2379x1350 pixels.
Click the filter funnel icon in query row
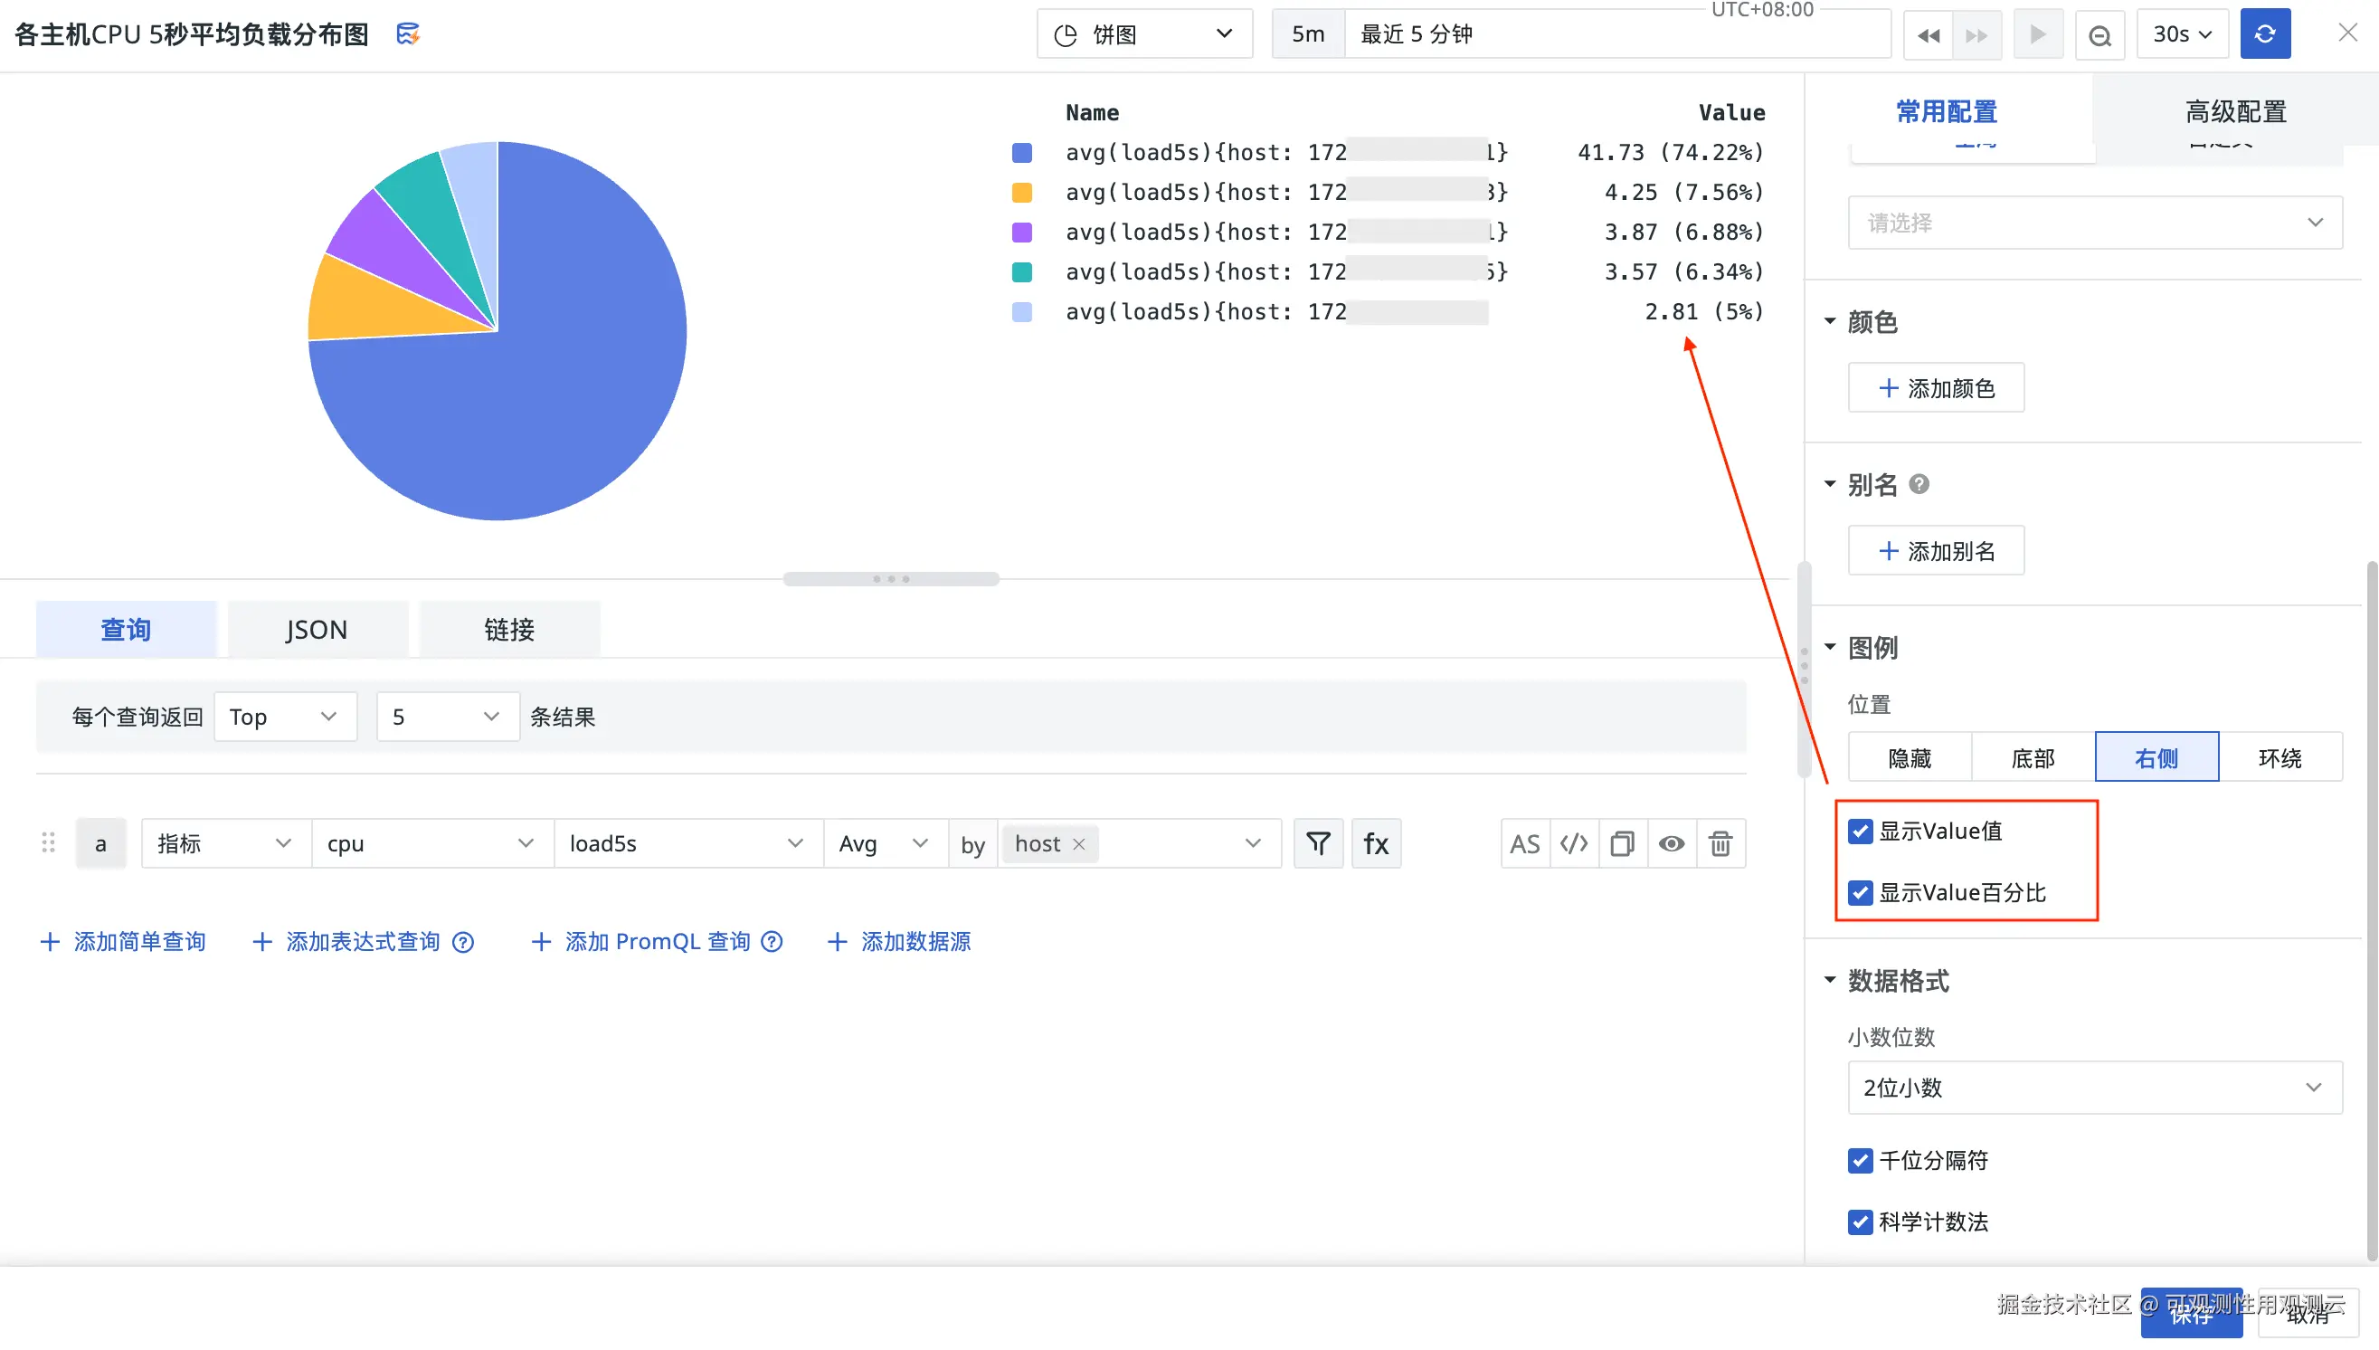coord(1318,842)
